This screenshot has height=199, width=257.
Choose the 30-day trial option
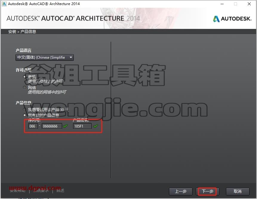(24, 110)
